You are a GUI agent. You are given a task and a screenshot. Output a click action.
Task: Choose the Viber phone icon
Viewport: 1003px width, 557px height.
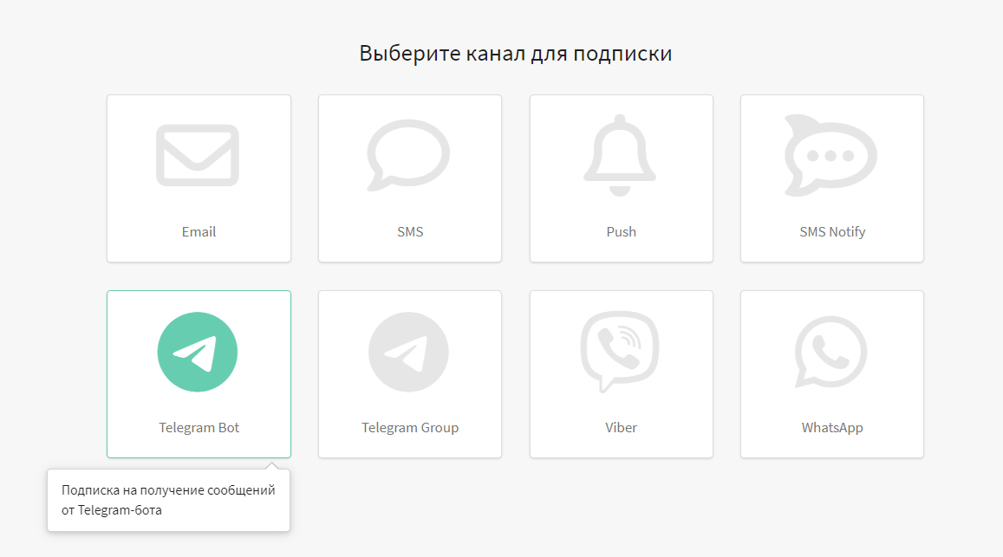pyautogui.click(x=620, y=352)
